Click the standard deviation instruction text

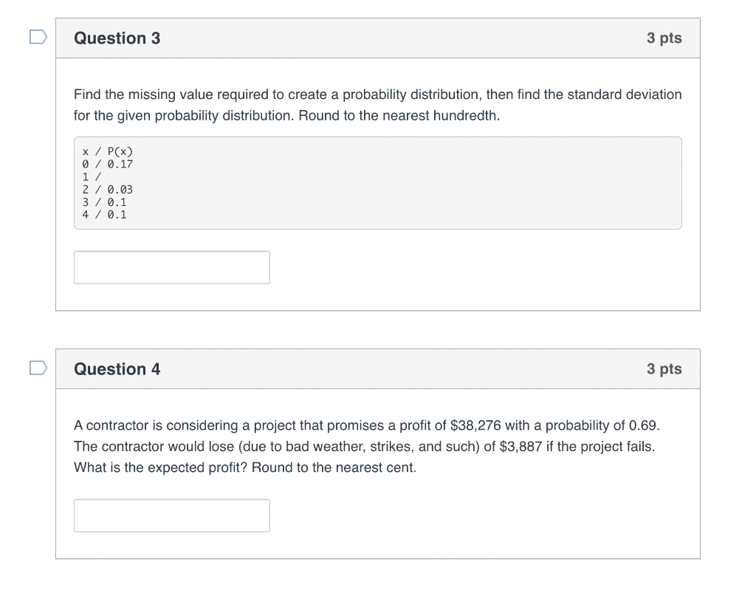click(x=377, y=104)
